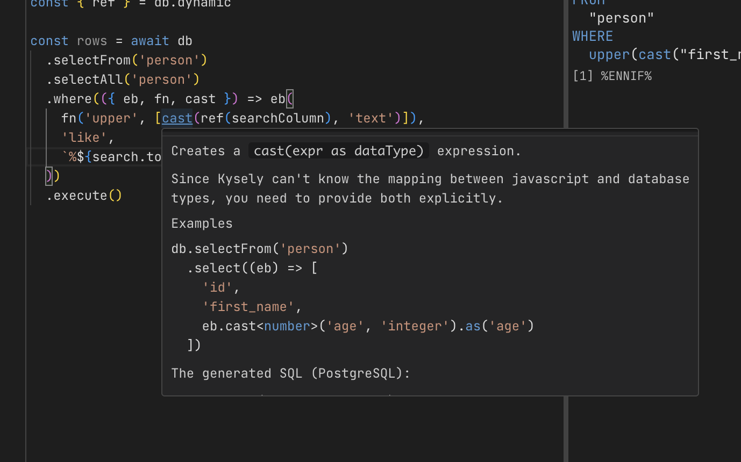Screen dimensions: 741x462
Task: Click the 'upper' string in the fn call
Action: click(x=111, y=118)
